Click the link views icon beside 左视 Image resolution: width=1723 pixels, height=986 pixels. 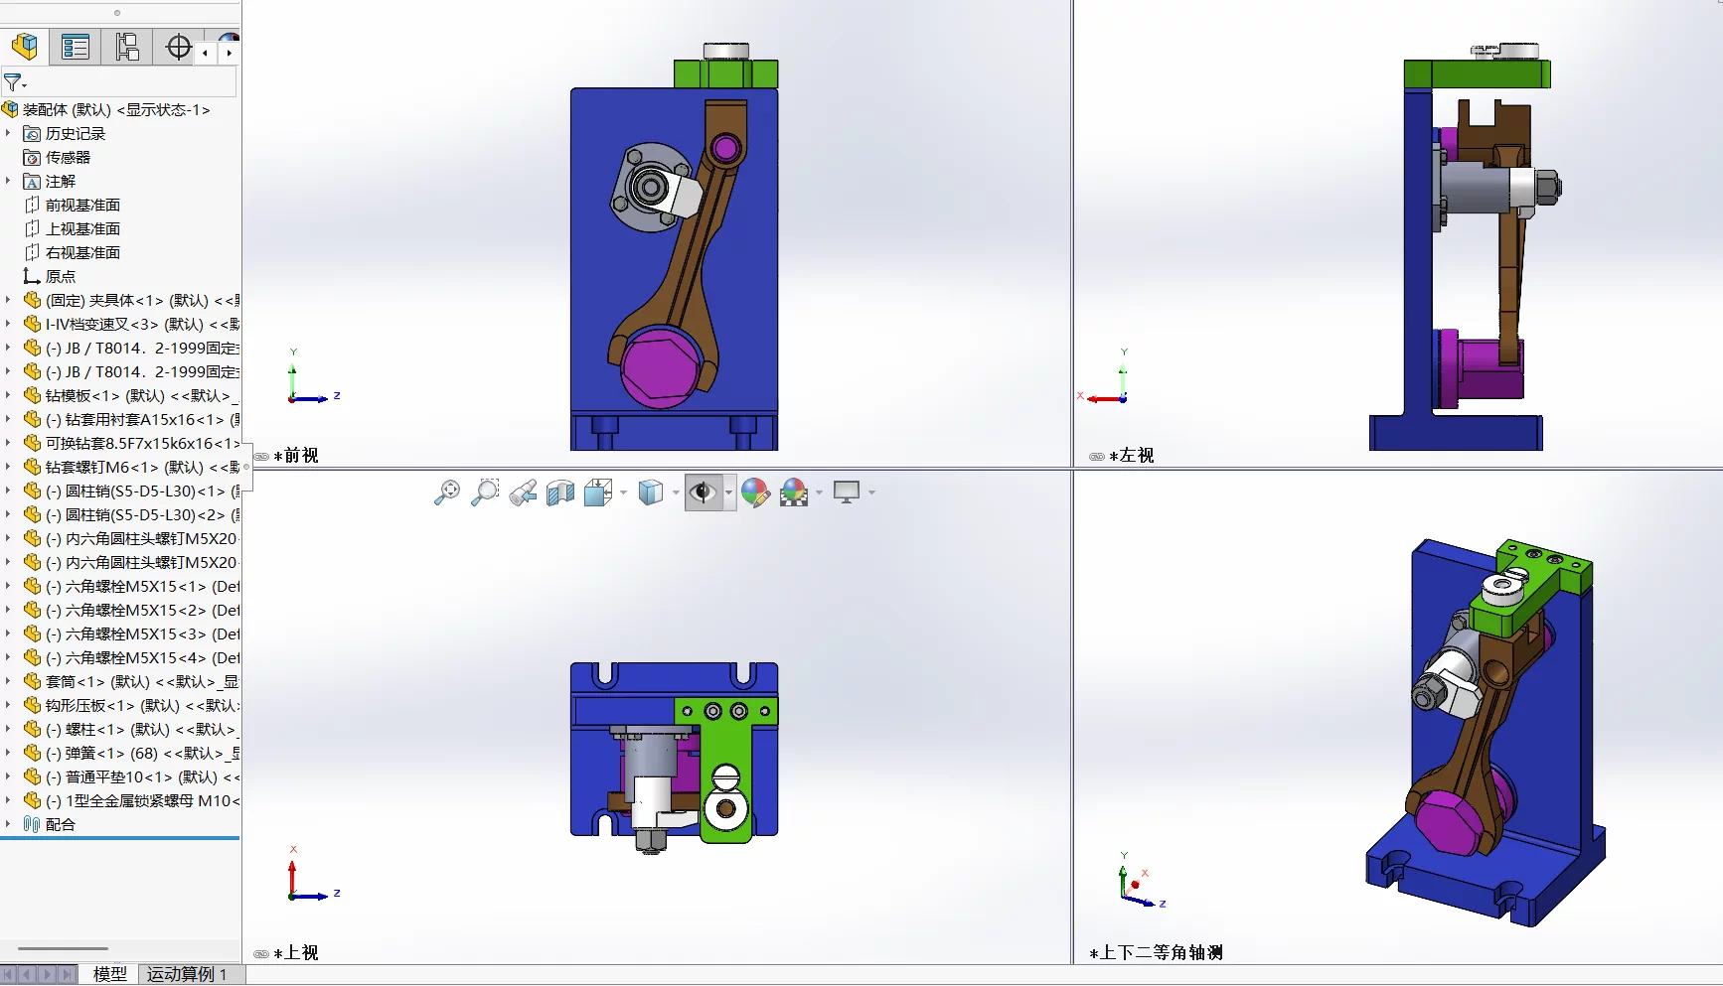pos(1097,457)
